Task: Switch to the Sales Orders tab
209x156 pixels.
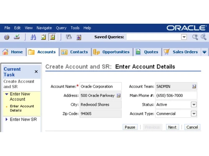Action: pos(181,52)
